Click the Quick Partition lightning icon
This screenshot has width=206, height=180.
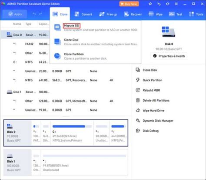click(138, 80)
